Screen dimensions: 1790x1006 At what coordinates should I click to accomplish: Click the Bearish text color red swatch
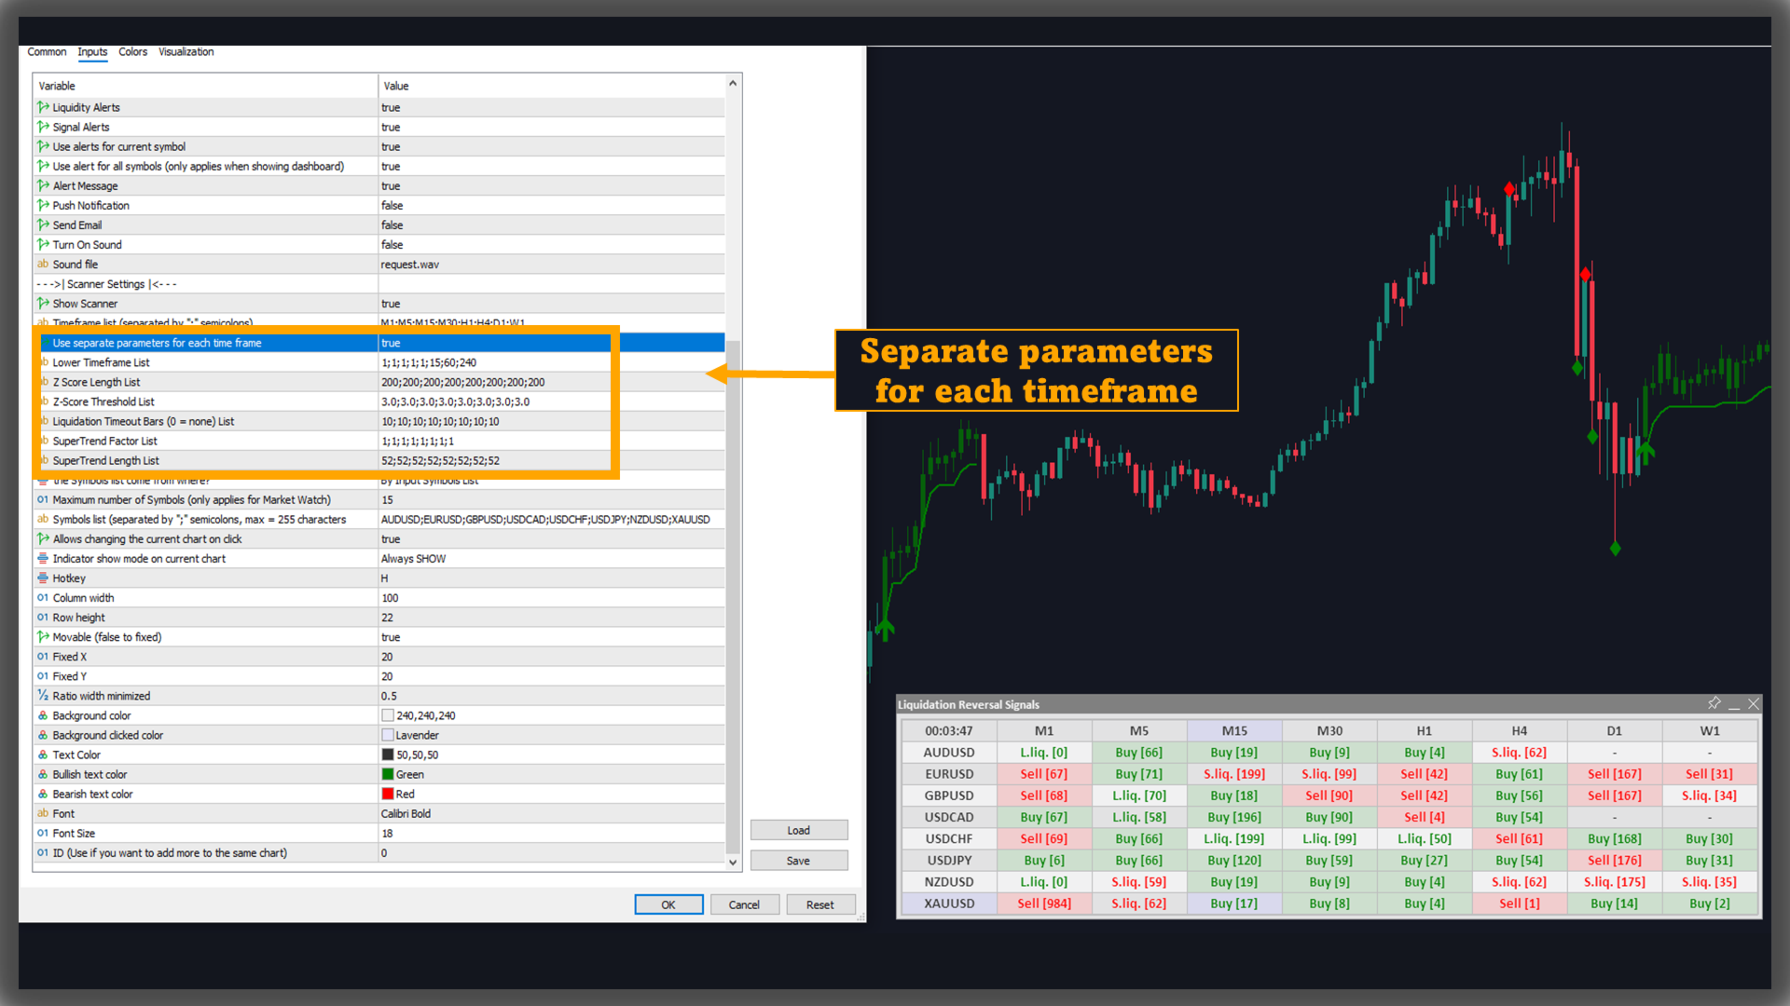click(x=388, y=794)
